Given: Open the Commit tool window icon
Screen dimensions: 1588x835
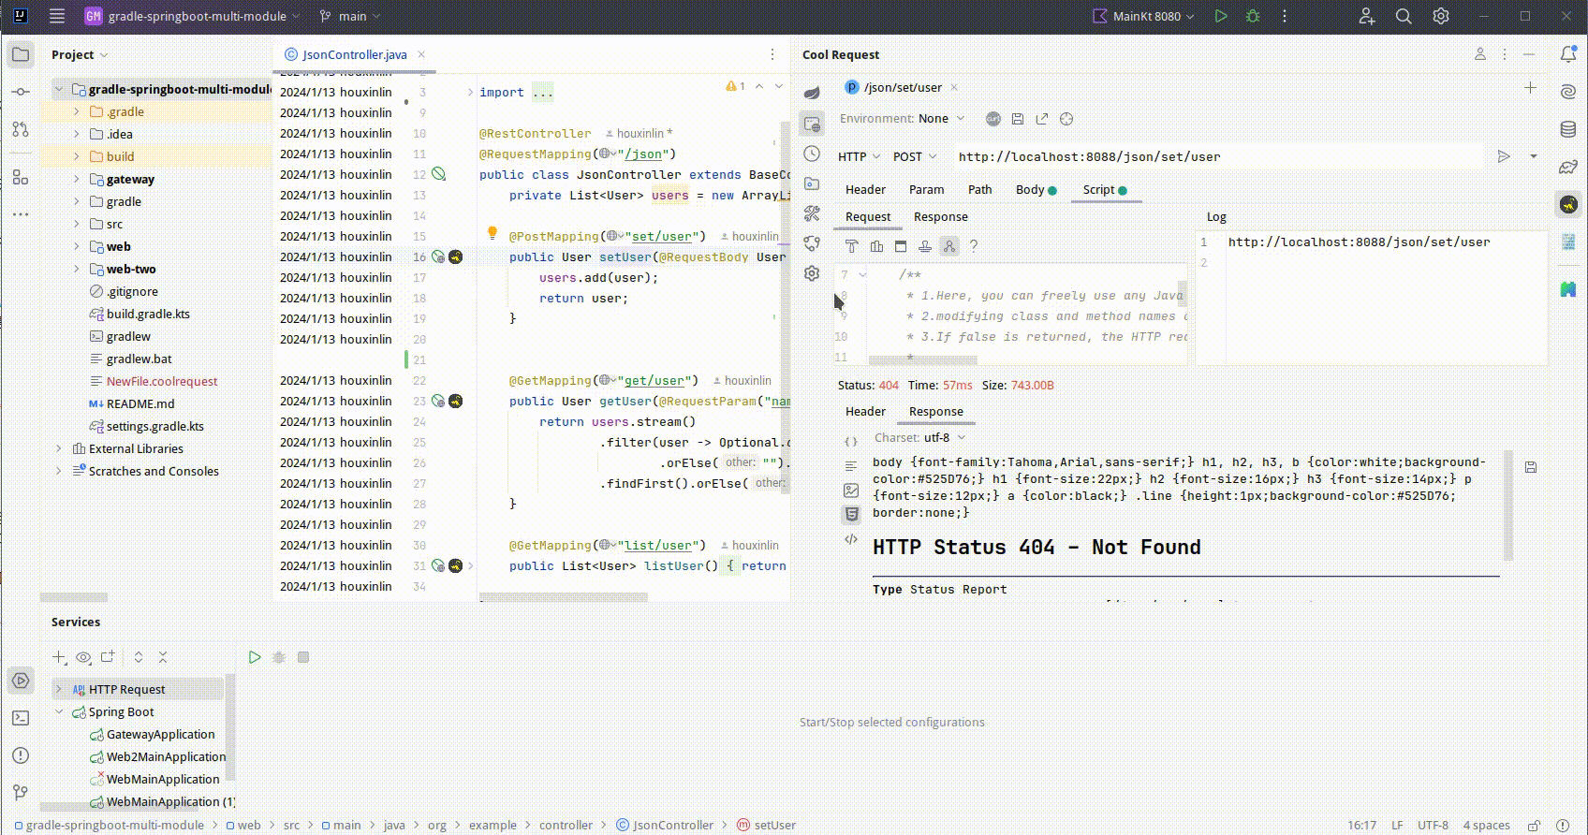Looking at the screenshot, I should [21, 92].
